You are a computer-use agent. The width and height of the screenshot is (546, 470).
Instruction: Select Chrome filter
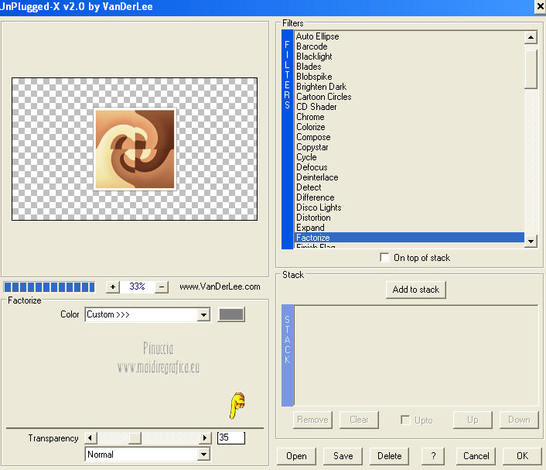[409, 117]
